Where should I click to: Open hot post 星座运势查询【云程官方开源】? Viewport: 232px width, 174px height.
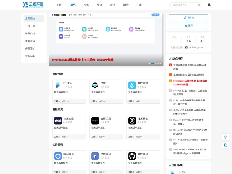[x=188, y=75]
